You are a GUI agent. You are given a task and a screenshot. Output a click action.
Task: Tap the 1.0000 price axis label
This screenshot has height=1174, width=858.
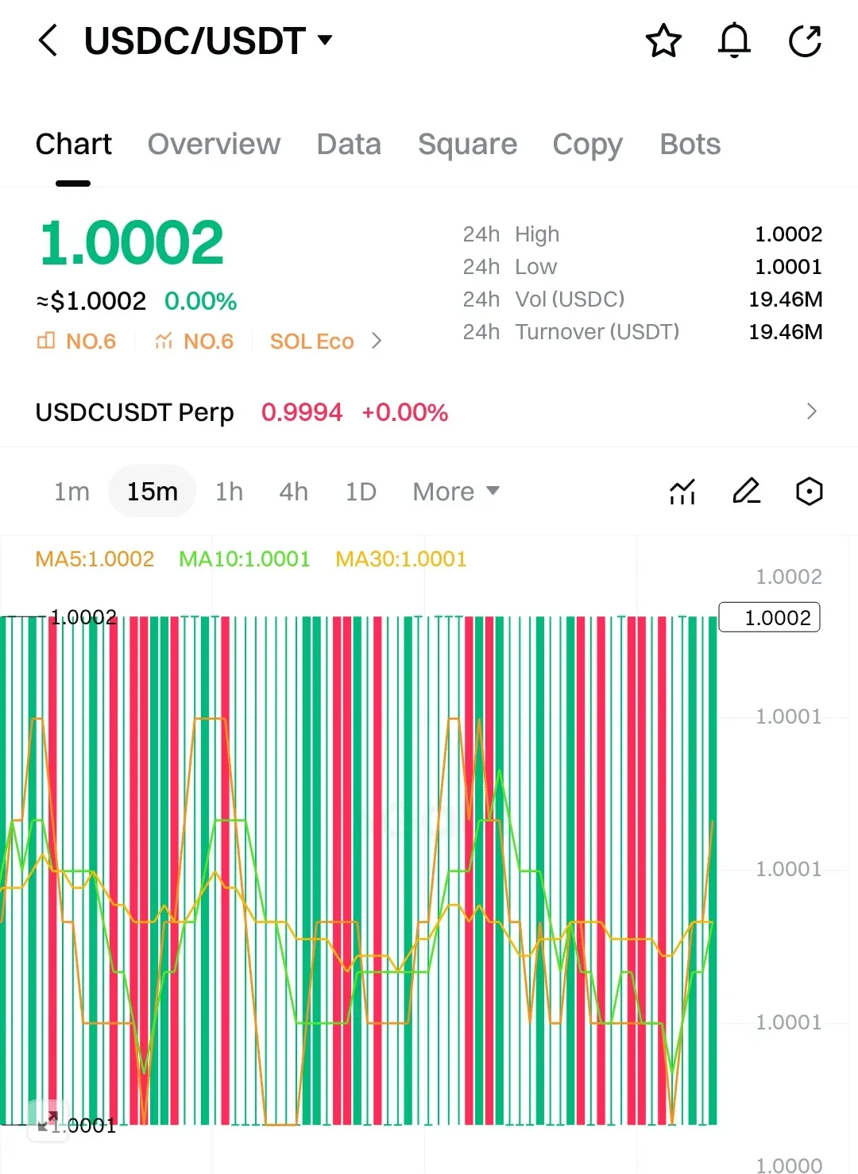coord(789,1165)
